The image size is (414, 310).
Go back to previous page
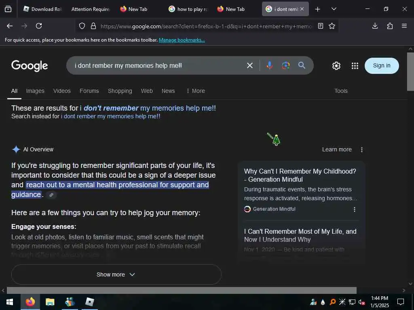[10, 26]
